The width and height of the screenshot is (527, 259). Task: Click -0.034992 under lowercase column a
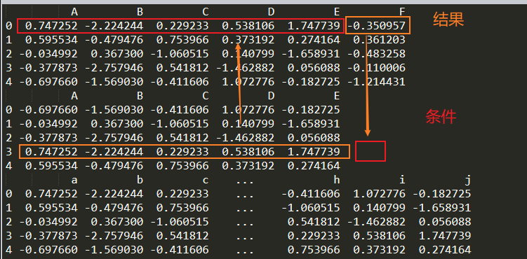tap(48, 222)
